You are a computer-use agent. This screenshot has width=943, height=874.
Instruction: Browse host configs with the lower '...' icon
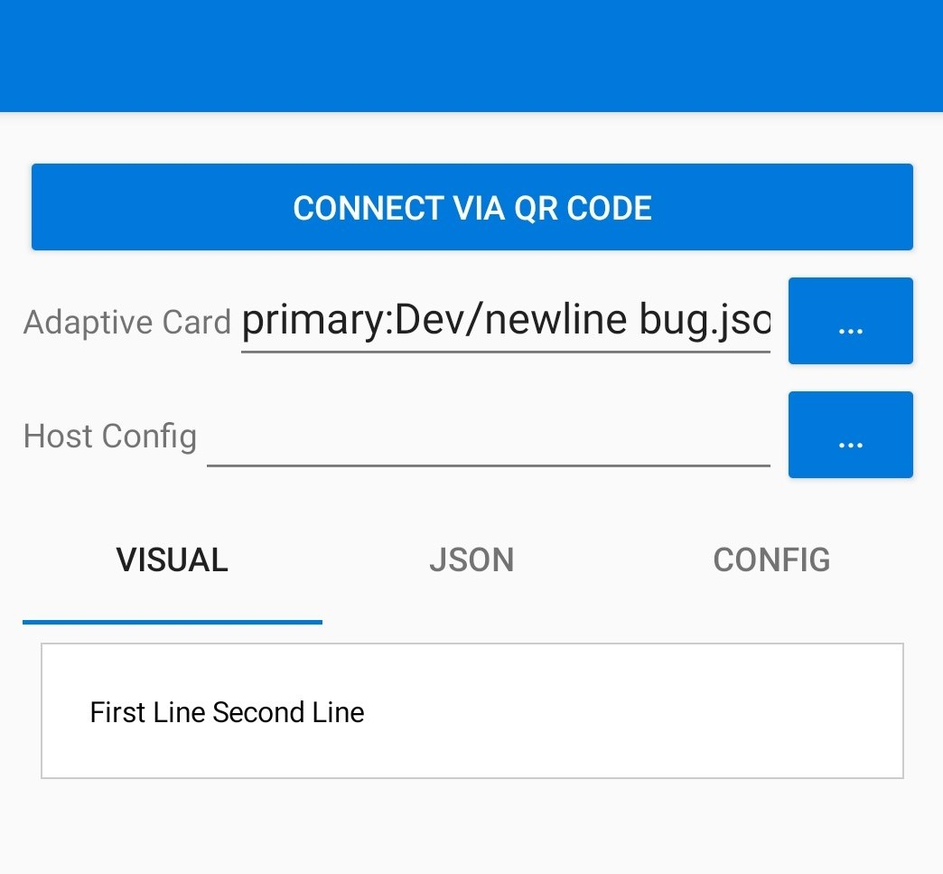click(849, 435)
